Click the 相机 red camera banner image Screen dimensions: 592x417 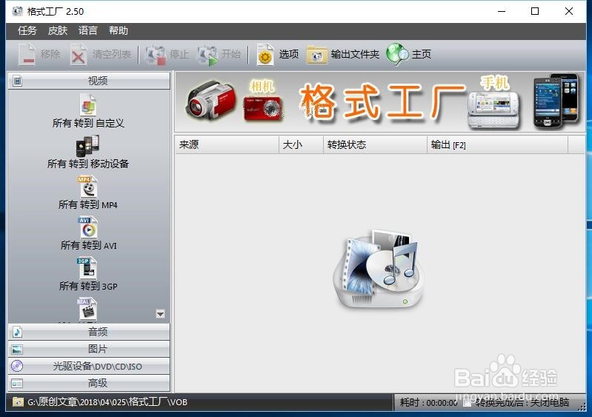tap(263, 108)
